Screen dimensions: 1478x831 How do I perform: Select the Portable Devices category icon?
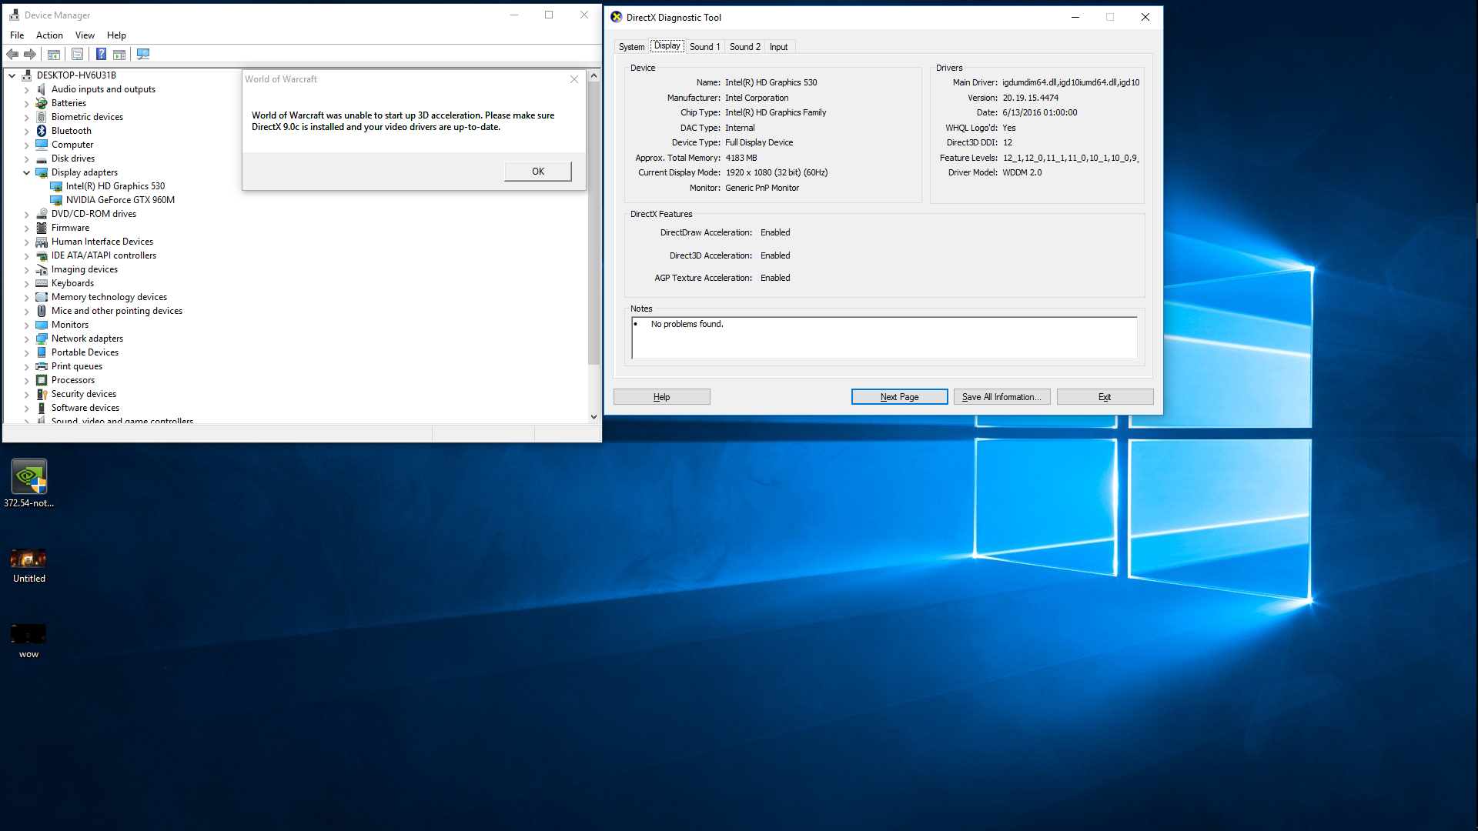click(42, 352)
